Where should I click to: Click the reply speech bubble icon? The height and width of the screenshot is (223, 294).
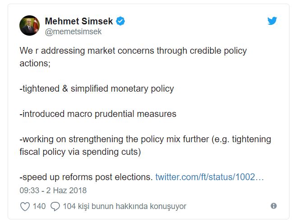pos(55,206)
